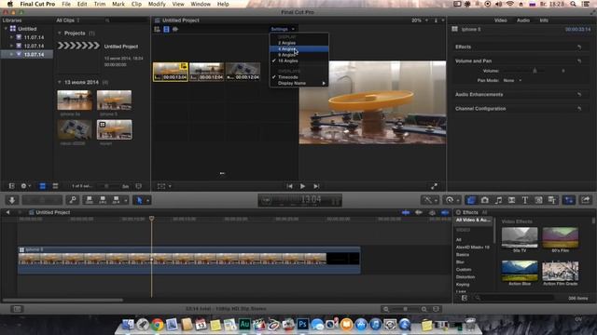Toggle audio skimming in timeline
597x335 pixels.
(x=419, y=212)
